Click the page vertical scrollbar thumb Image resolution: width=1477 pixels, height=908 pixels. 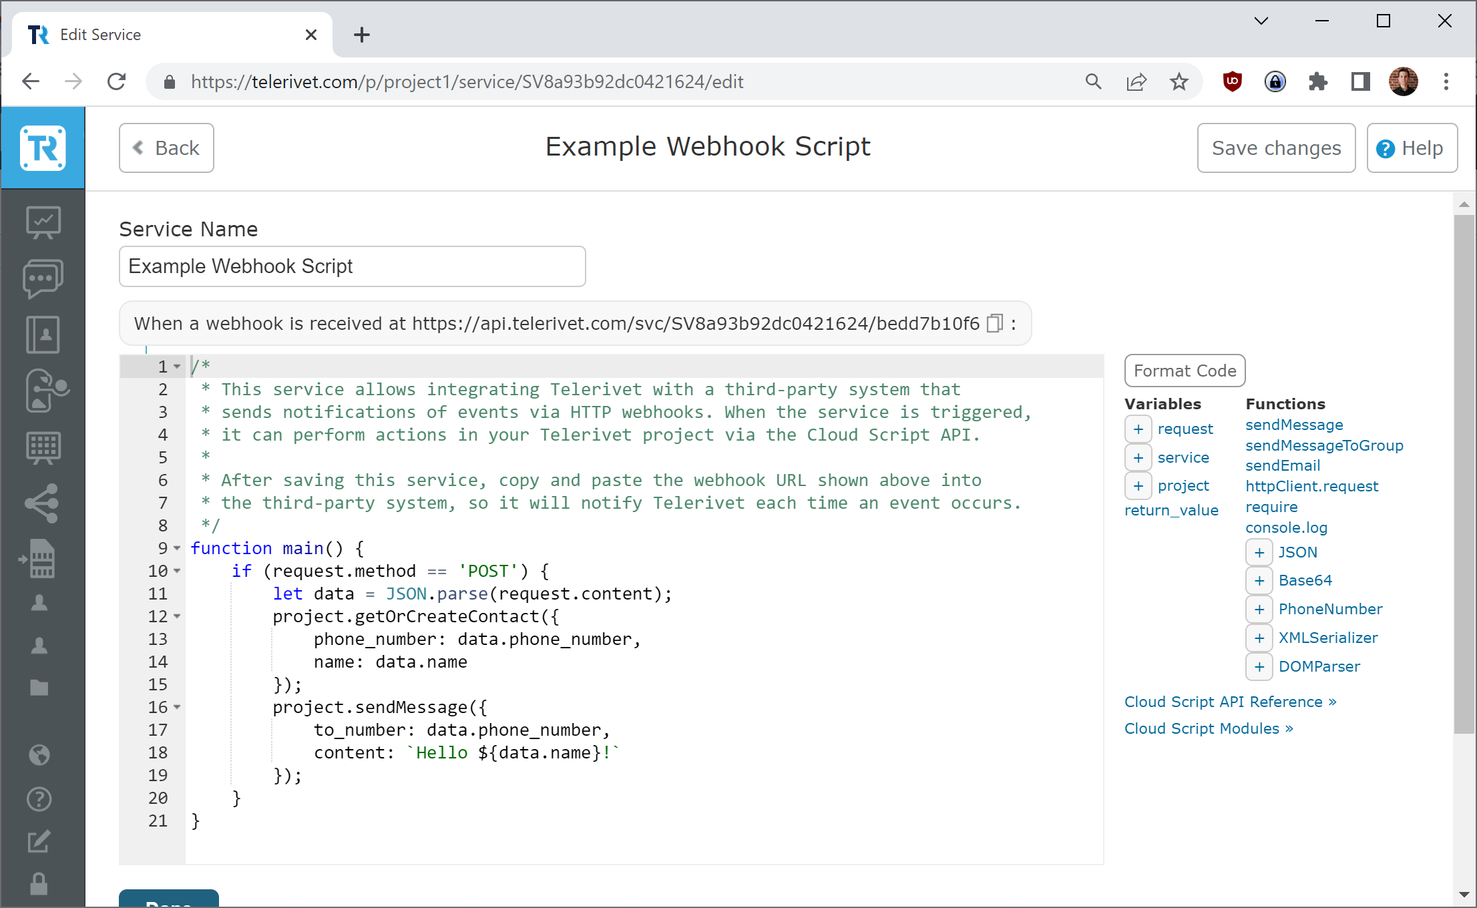click(x=1464, y=474)
